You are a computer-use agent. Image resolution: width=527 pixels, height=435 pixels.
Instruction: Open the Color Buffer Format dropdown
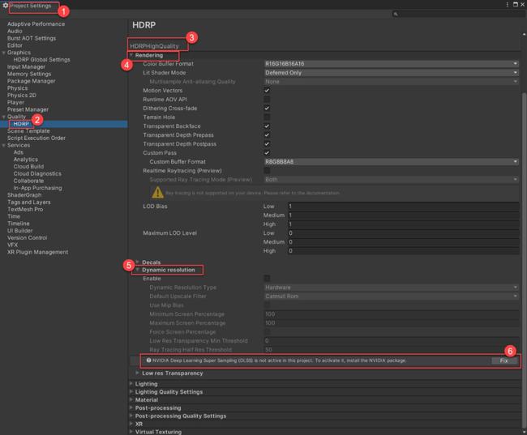(x=391, y=63)
